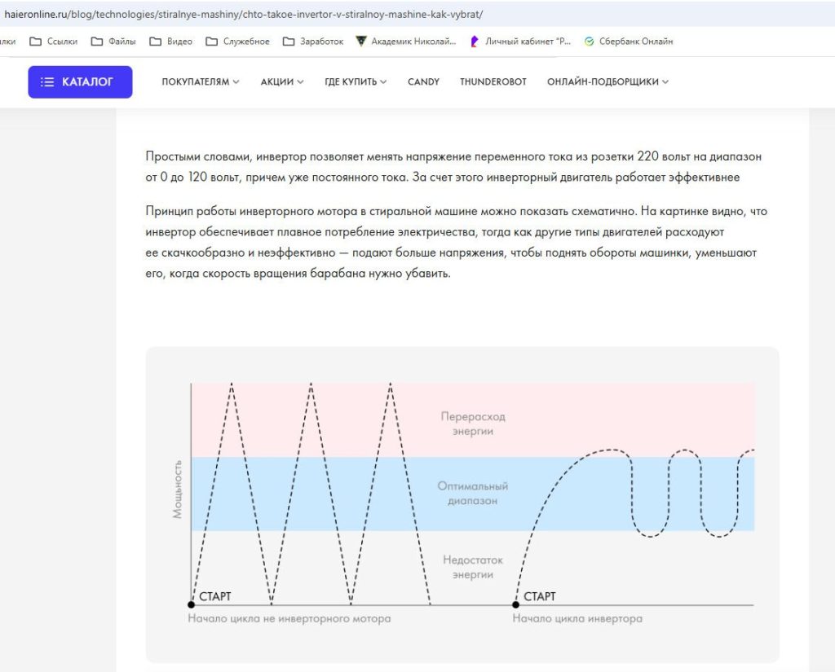Open the Заработок bookmarks folder
The image size is (835, 672).
click(313, 42)
